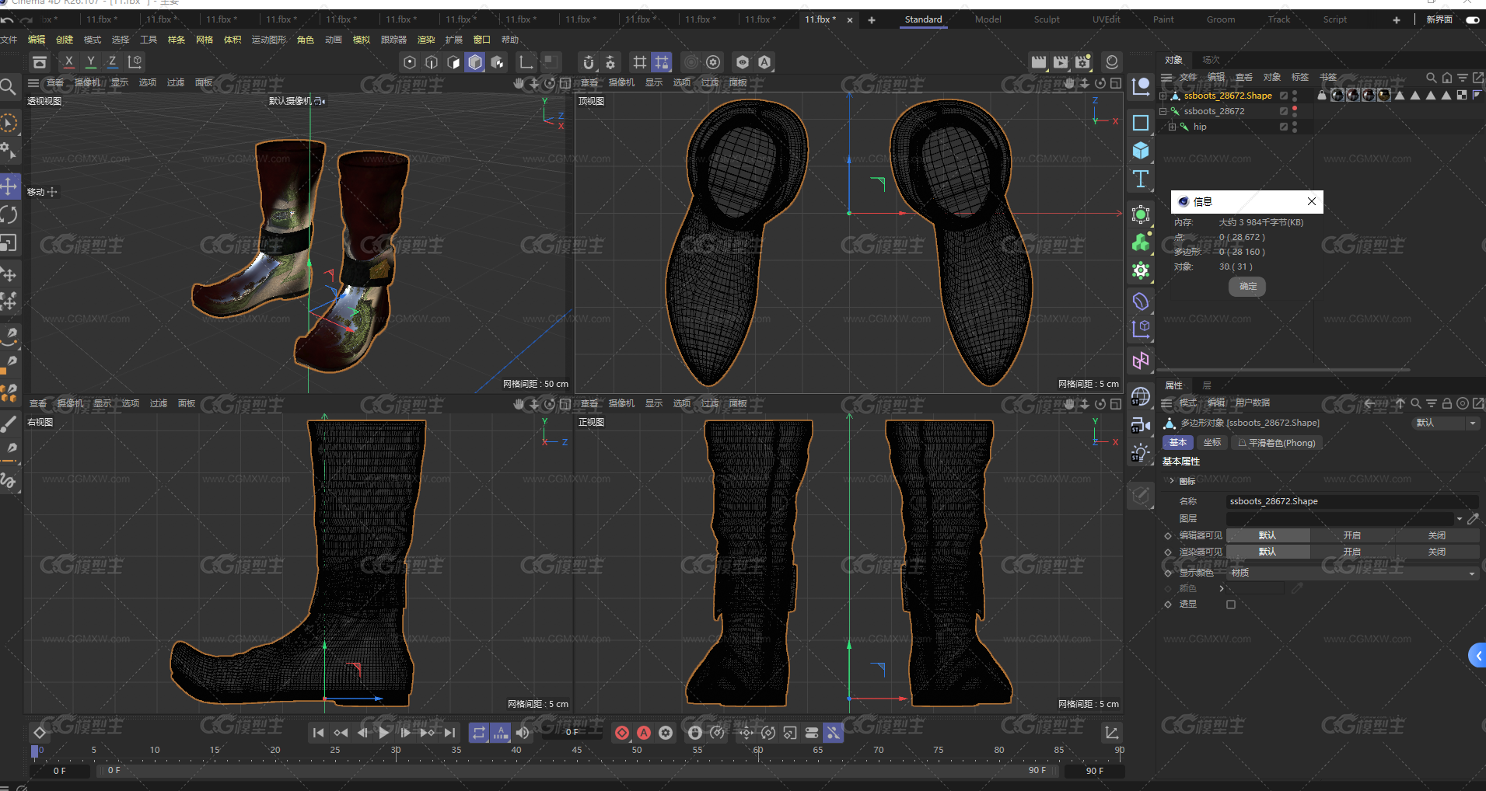Toggle the Z axis lock

click(113, 62)
